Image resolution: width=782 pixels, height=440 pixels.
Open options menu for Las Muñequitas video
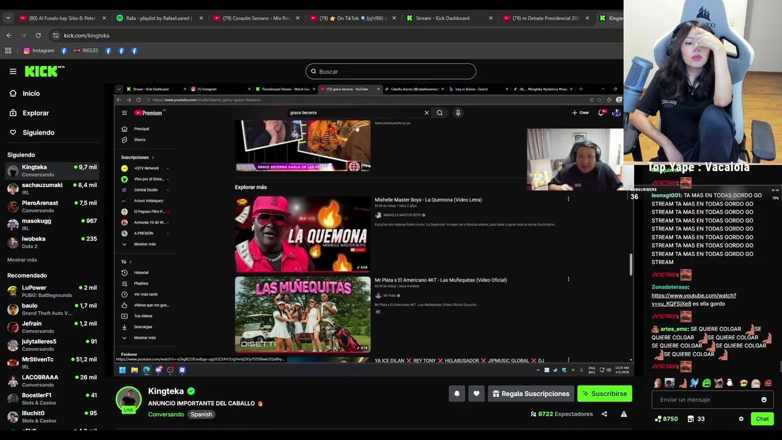[x=568, y=279]
